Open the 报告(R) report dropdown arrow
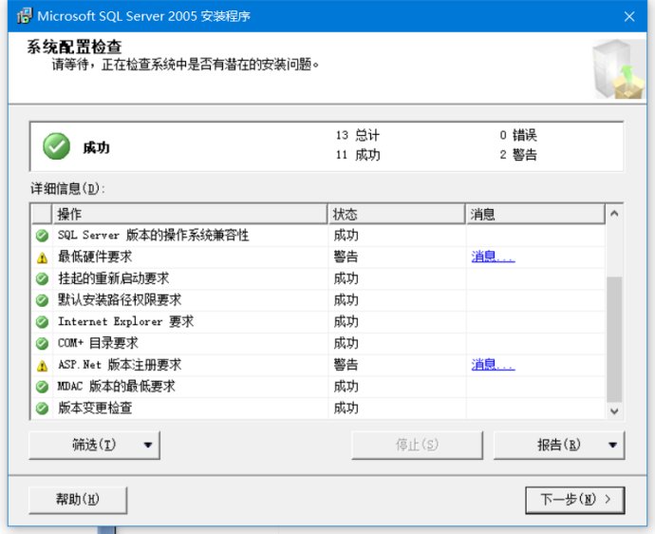This screenshot has width=655, height=534. tap(612, 445)
